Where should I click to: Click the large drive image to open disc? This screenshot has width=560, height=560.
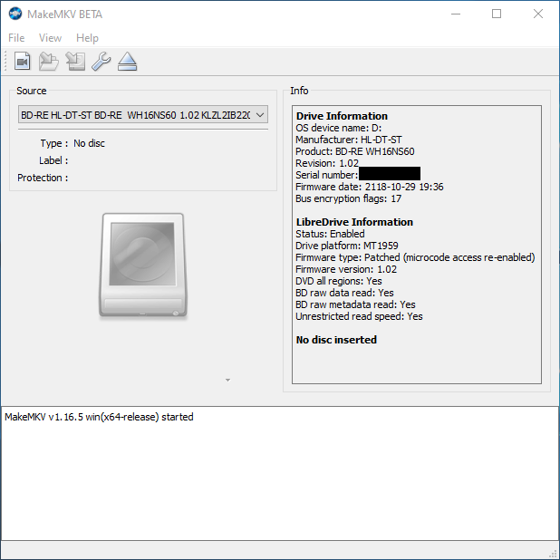pyautogui.click(x=143, y=265)
